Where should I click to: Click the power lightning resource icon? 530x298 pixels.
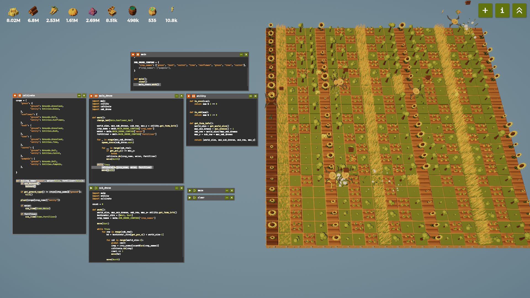[172, 10]
